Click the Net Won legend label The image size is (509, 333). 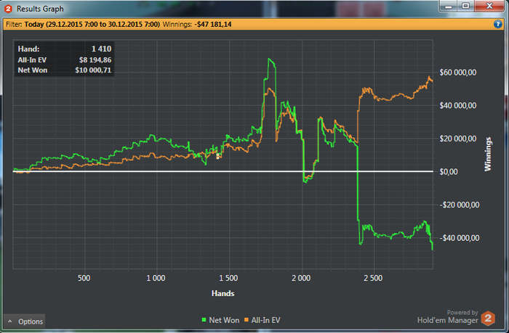(224, 320)
